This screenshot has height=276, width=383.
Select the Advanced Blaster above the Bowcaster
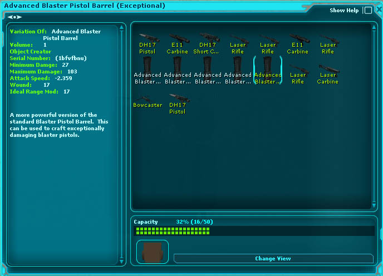tap(148, 70)
